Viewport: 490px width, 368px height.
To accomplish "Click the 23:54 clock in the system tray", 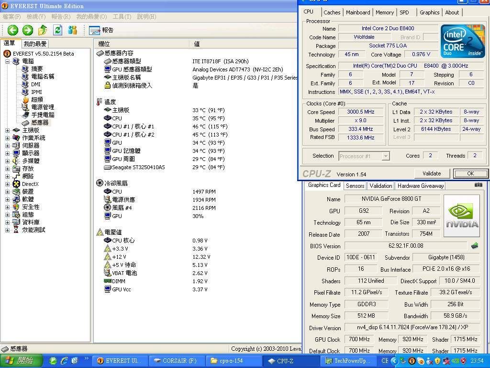I will coord(477,361).
